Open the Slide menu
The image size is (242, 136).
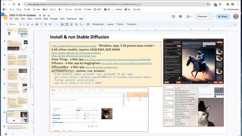(x=45, y=19)
